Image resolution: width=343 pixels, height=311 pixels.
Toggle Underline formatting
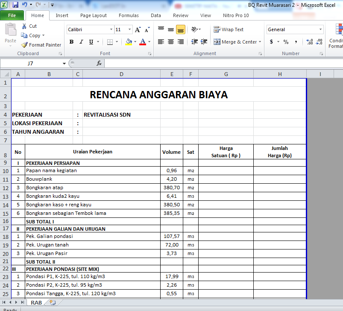(91, 42)
